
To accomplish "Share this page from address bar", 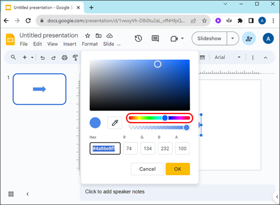I will pyautogui.click(x=194, y=21).
